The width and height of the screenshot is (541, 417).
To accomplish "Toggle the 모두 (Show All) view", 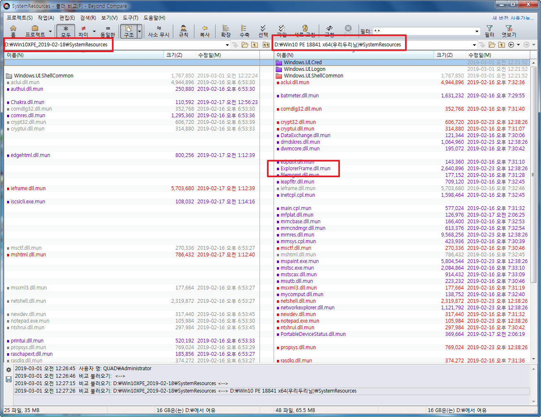I will tap(66, 31).
